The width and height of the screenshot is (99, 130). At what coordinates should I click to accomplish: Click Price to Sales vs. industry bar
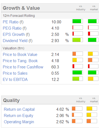point(78,72)
